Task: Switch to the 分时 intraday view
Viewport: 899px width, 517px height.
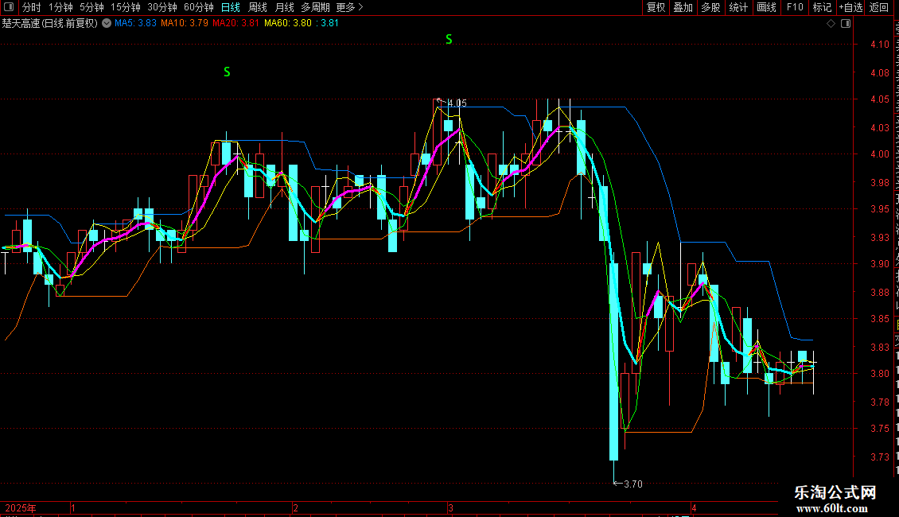Action: pos(32,7)
